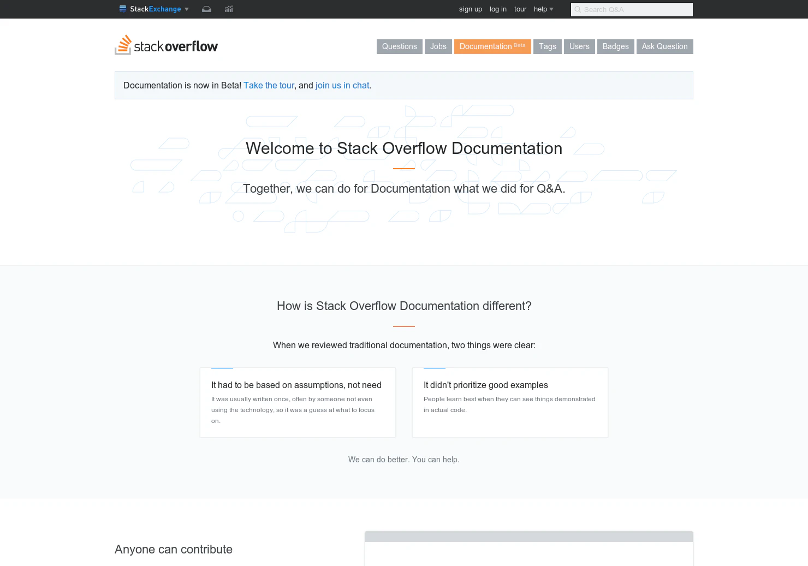The width and height of the screenshot is (808, 566).
Task: Click 'Welcome to Stack Overflow Documentation' heading
Action: [x=404, y=148]
